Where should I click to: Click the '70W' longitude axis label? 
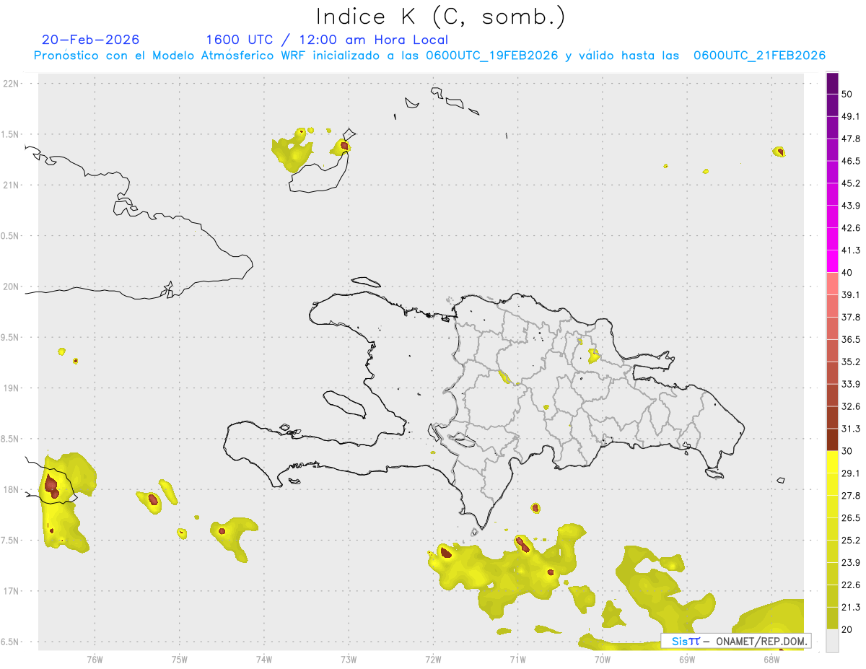[x=603, y=660]
